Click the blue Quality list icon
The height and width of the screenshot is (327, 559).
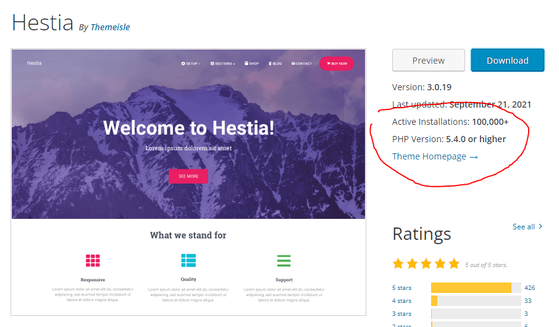[x=188, y=260]
